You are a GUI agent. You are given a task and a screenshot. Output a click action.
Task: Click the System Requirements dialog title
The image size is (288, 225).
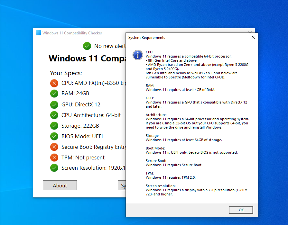146,38
